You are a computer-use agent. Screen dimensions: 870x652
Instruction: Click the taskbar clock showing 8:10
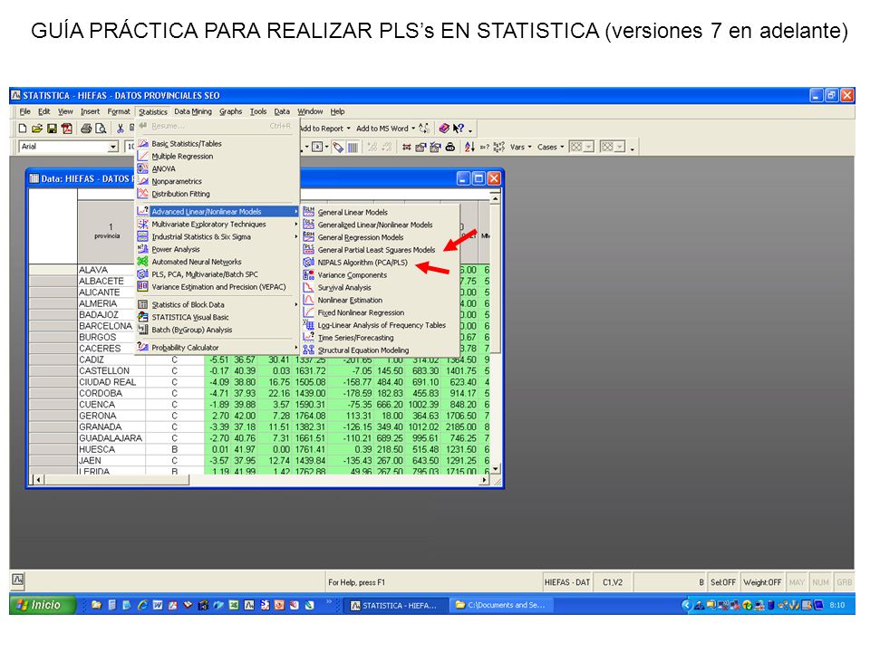click(x=836, y=605)
